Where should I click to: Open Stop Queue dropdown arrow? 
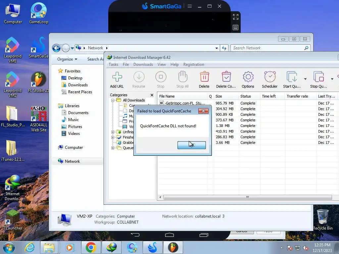pyautogui.click(x=332, y=79)
